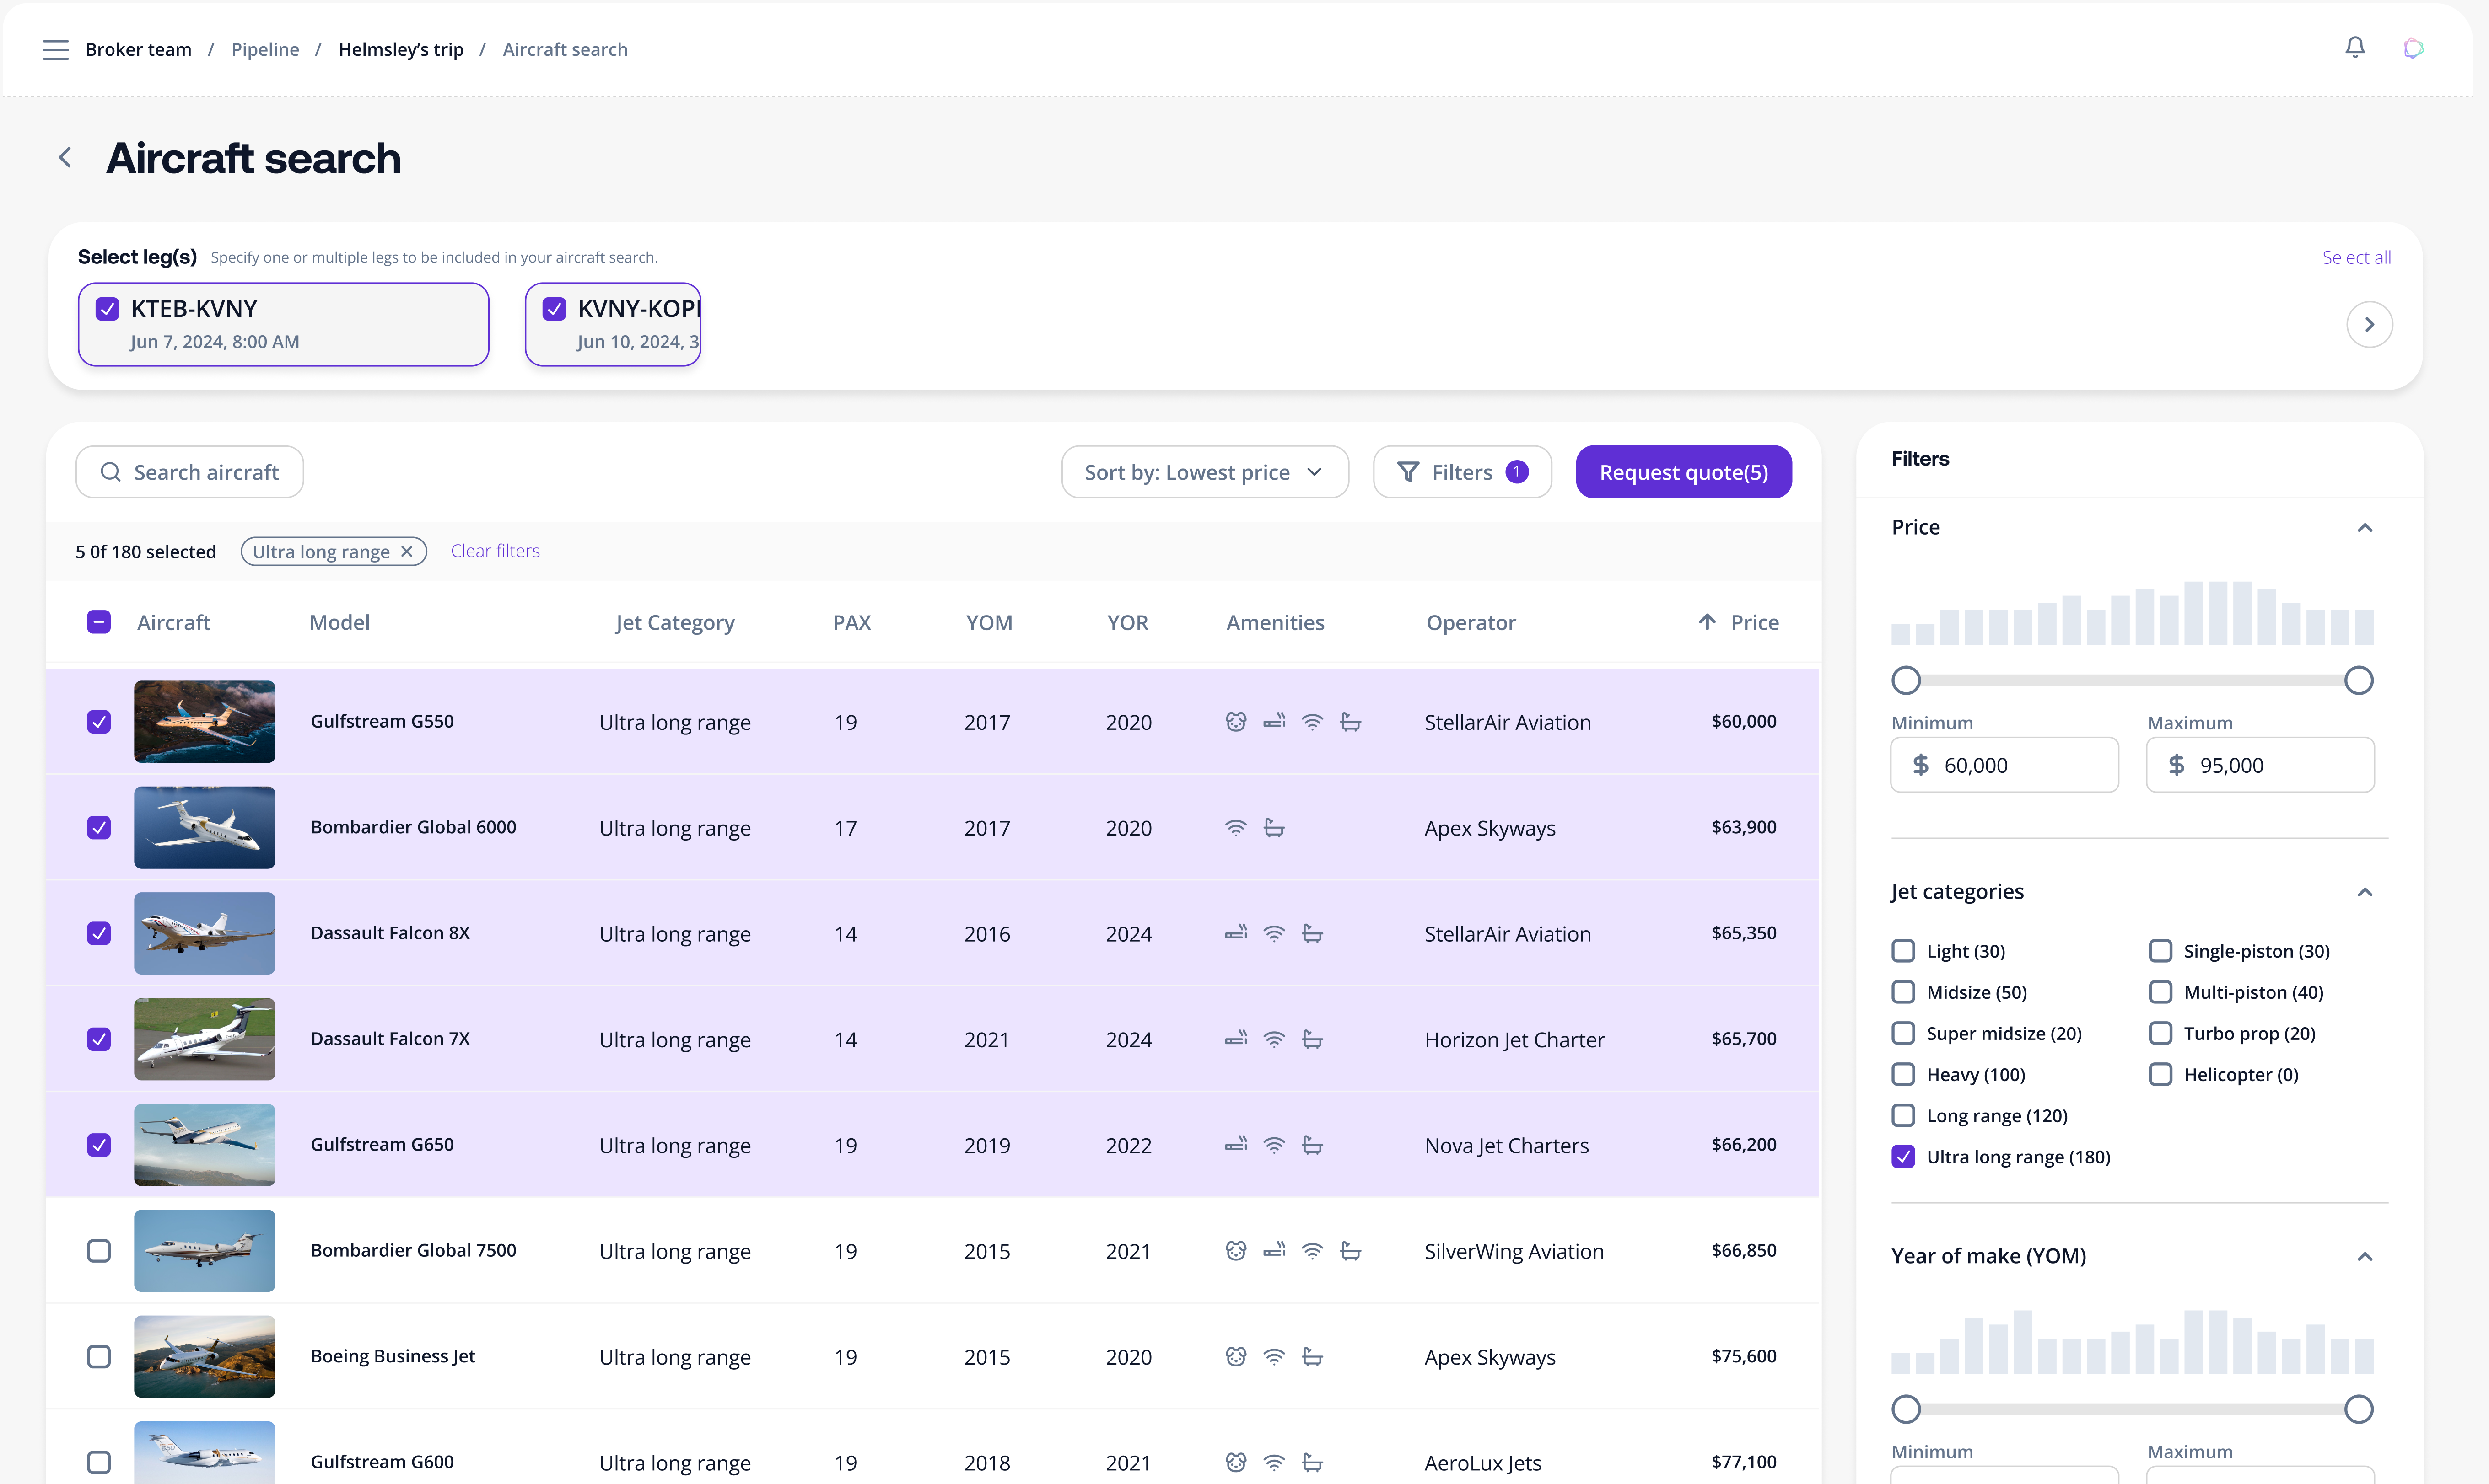Collapse the Price filter section
This screenshot has width=2489, height=1484.
(x=2365, y=528)
